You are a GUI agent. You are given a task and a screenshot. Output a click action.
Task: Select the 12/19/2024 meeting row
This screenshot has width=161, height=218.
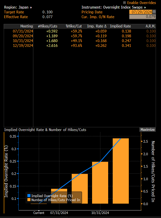click(23, 45)
